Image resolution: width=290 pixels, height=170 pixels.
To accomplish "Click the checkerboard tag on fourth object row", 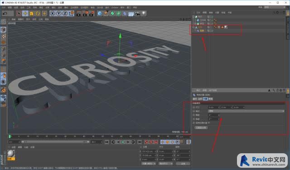I will pyautogui.click(x=219, y=27).
